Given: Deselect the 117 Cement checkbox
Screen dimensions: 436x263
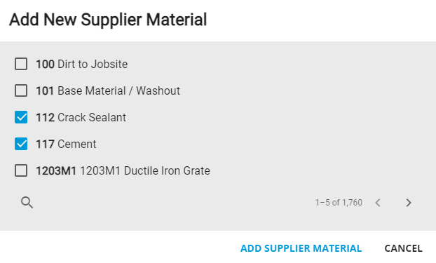Looking at the screenshot, I should 21,144.
